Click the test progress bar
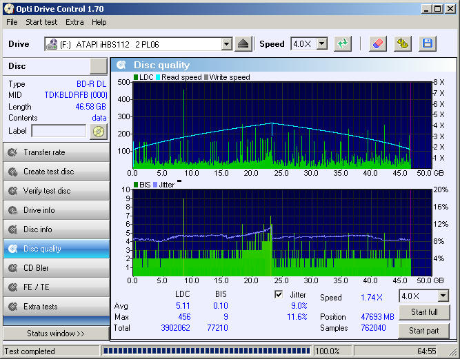Image resolution: width=460 pixels, height=359 pixels. 206,351
